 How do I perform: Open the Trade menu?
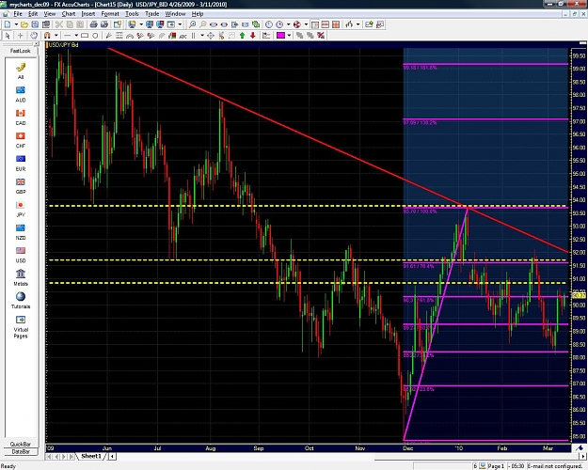(152, 14)
